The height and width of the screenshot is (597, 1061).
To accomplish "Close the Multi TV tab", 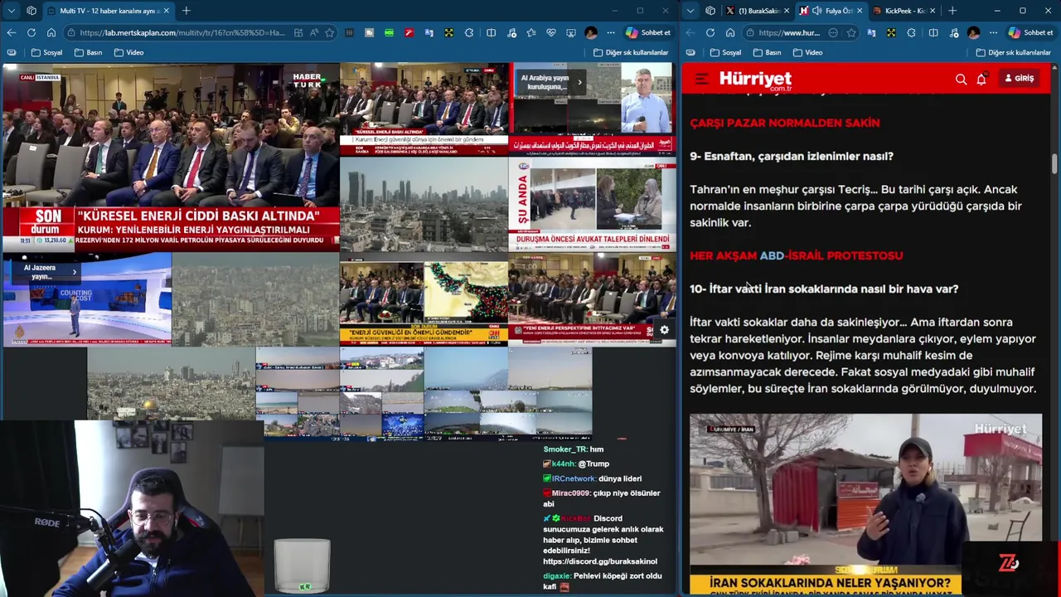I will (x=166, y=11).
